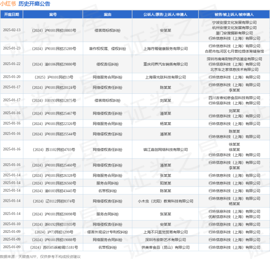This screenshot has height=259, width=270.
Task: Click the 历史开庭公告 title text
Action: pyautogui.click(x=34, y=4)
